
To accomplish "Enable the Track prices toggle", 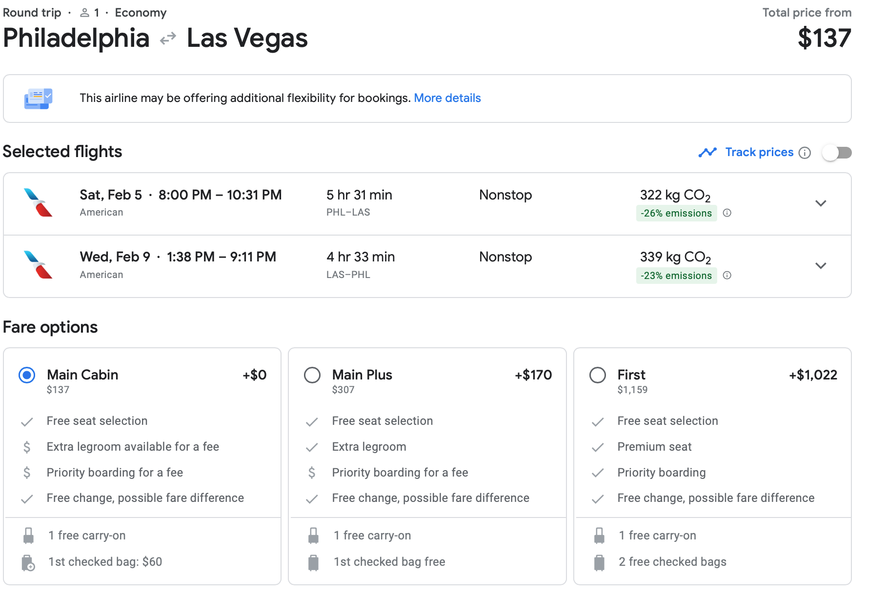I will pos(836,153).
